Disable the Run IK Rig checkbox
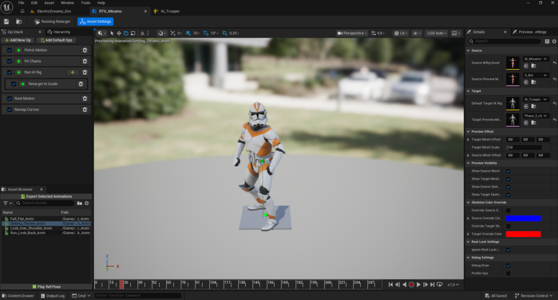 (x=10, y=72)
